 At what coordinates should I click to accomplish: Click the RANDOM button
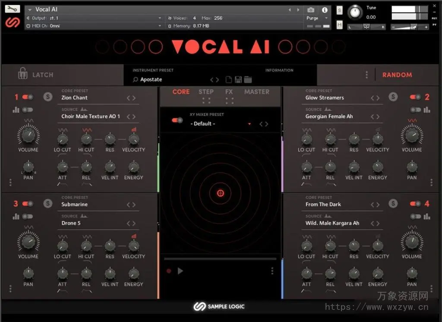pyautogui.click(x=397, y=75)
